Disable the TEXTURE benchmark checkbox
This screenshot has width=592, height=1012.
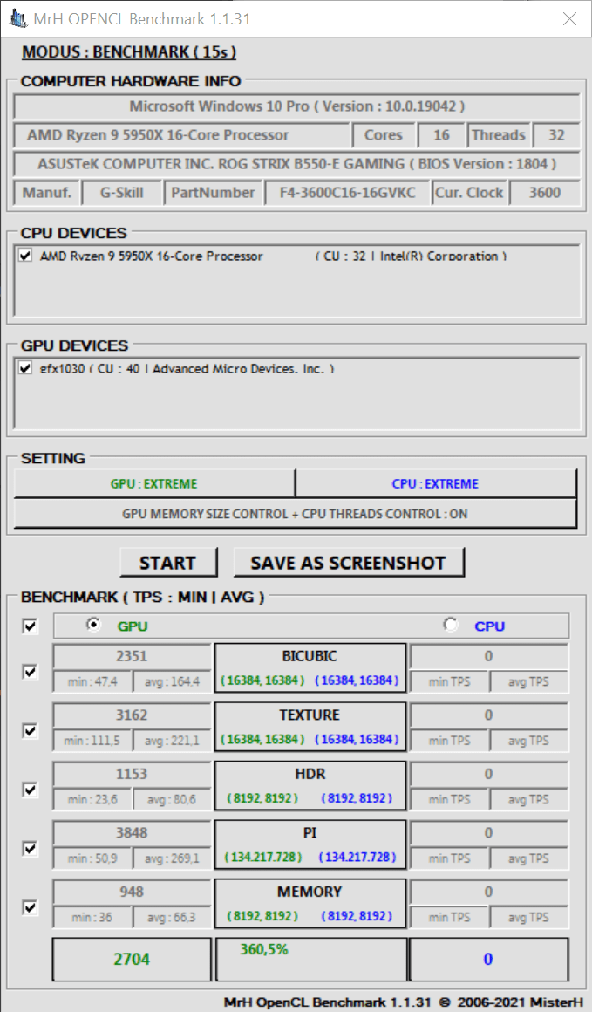[30, 730]
